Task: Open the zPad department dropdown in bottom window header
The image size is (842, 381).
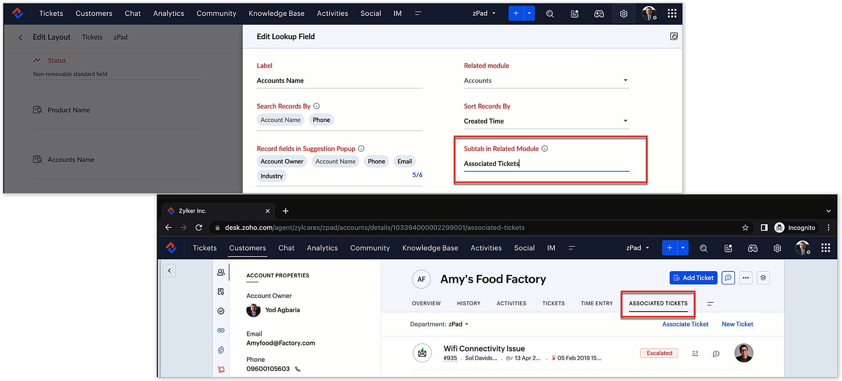Action: click(638, 248)
